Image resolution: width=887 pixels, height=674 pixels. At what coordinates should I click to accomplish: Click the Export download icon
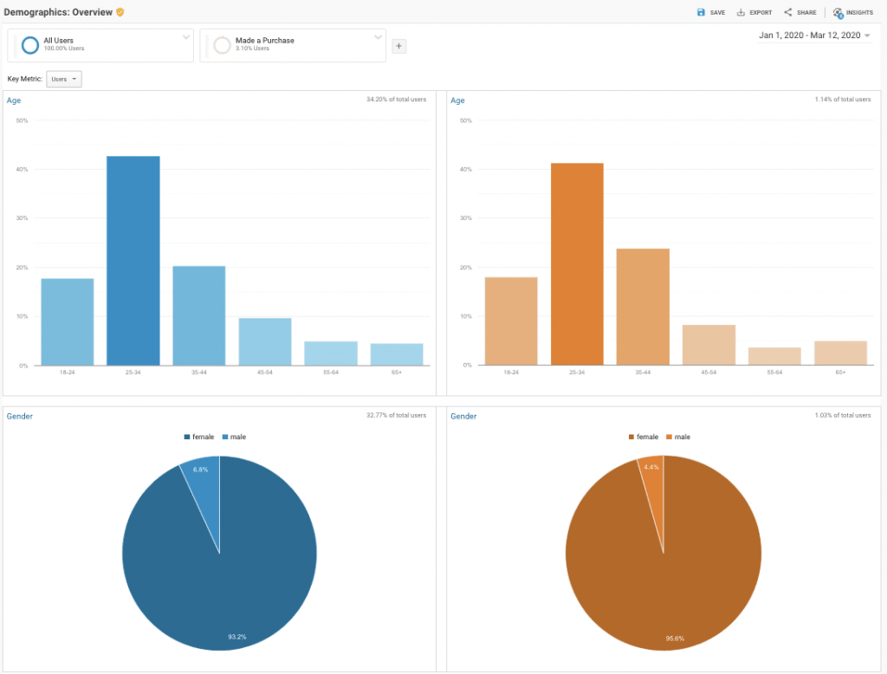(x=741, y=12)
